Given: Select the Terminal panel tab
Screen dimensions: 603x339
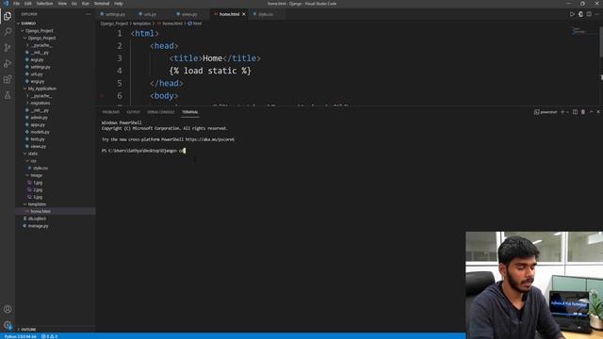Looking at the screenshot, I should [x=190, y=112].
